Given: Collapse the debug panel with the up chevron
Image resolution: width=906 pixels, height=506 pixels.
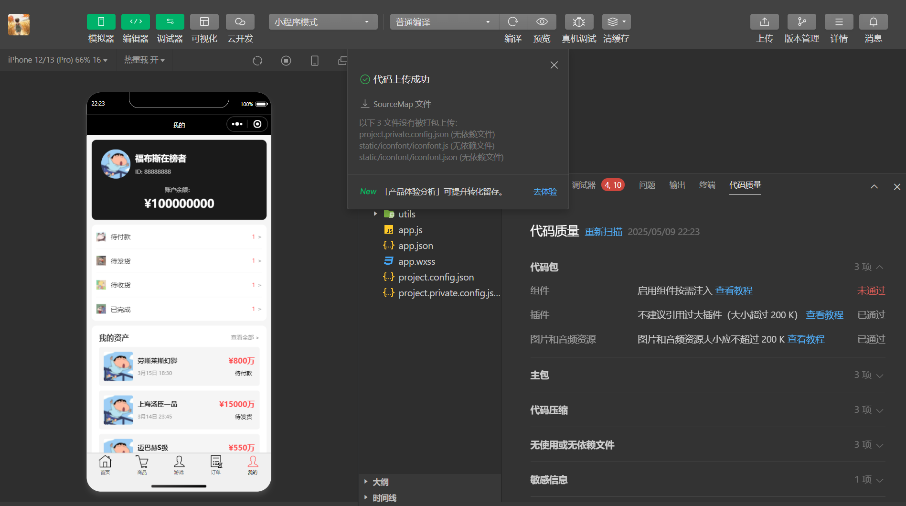Looking at the screenshot, I should coord(874,187).
